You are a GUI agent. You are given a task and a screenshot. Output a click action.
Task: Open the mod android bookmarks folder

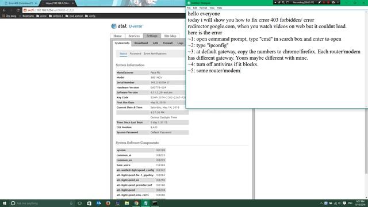coord(74,16)
